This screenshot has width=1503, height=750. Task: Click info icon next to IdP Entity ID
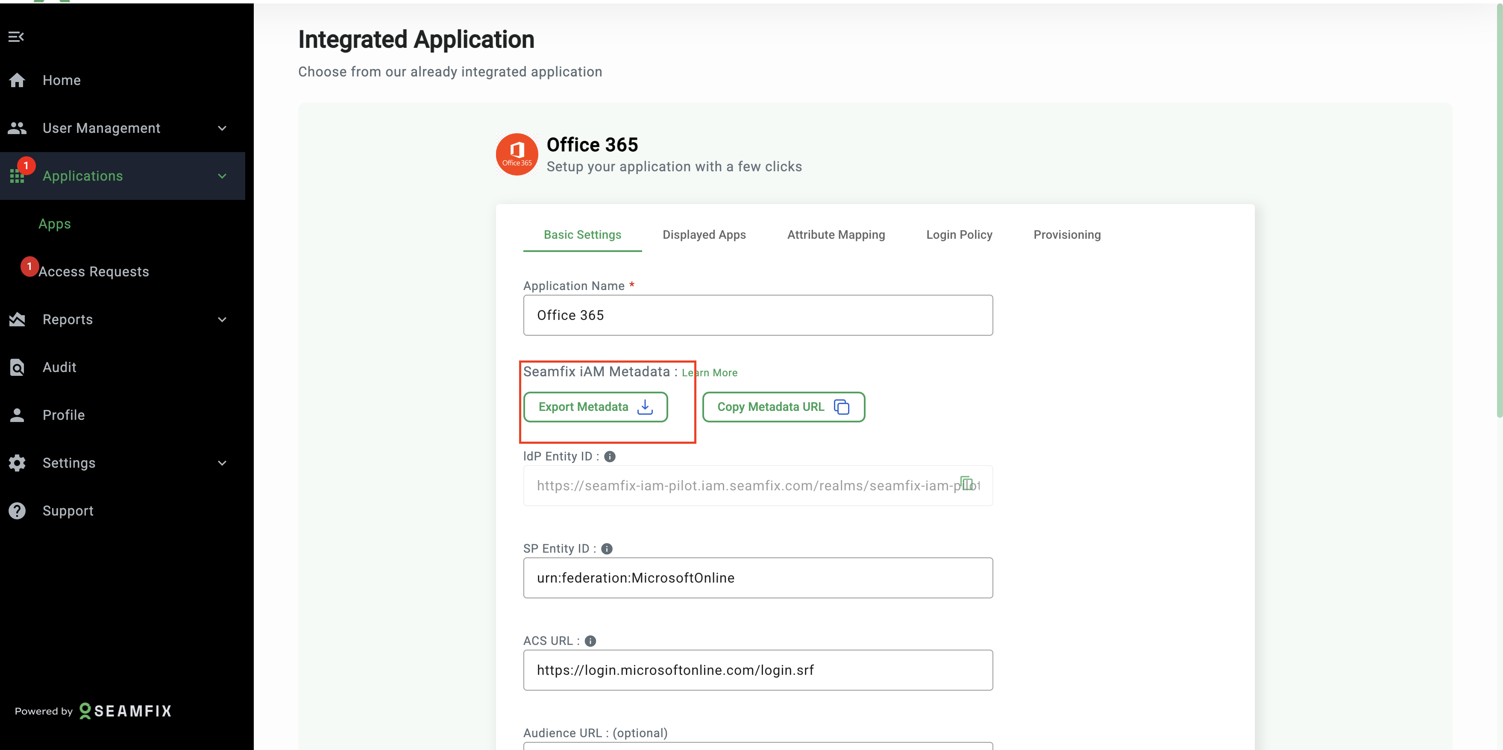pos(610,457)
